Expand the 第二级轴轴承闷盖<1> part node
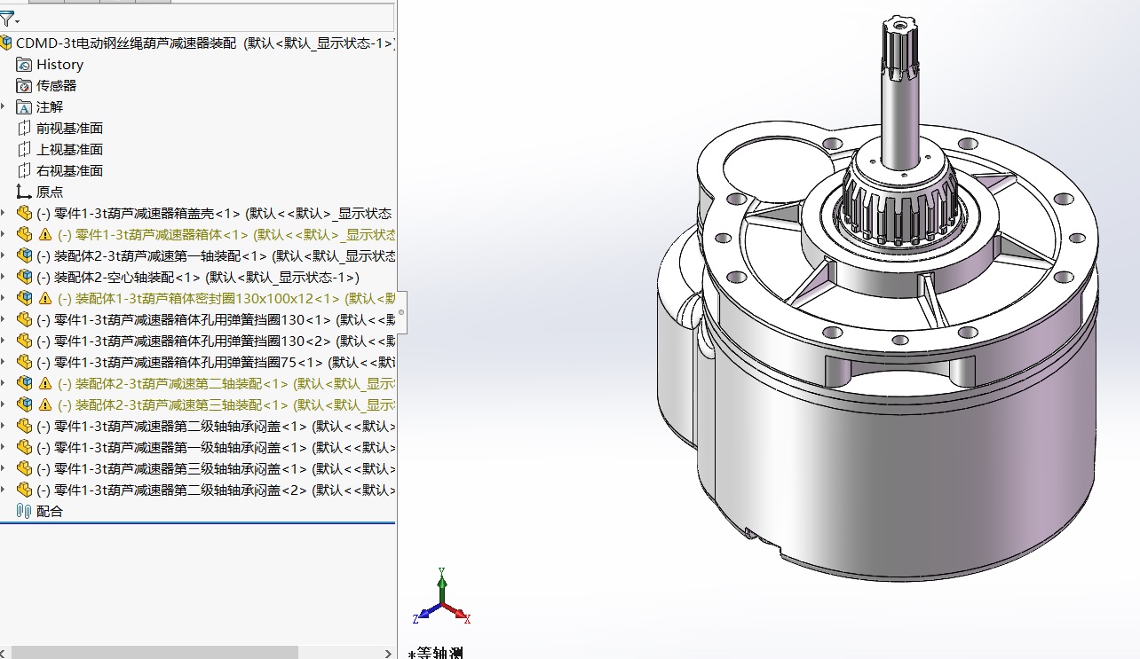 4,426
